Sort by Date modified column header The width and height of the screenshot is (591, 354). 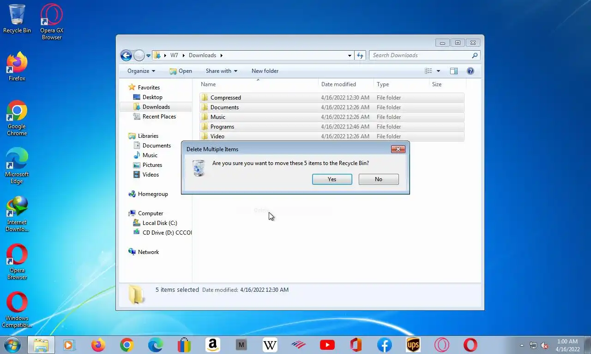(346, 84)
